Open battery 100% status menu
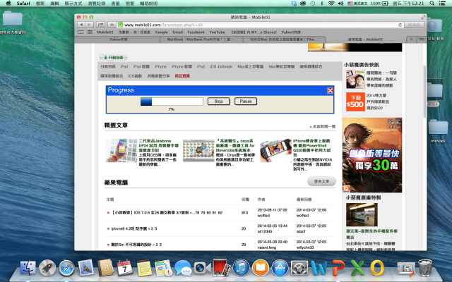Image resolution: width=452 pixels, height=282 pixels. [379, 4]
